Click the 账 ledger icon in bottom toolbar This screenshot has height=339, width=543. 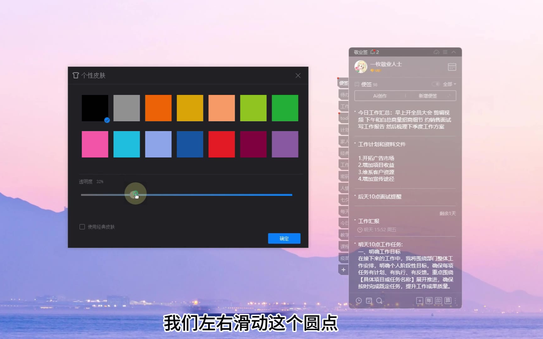pos(429,301)
